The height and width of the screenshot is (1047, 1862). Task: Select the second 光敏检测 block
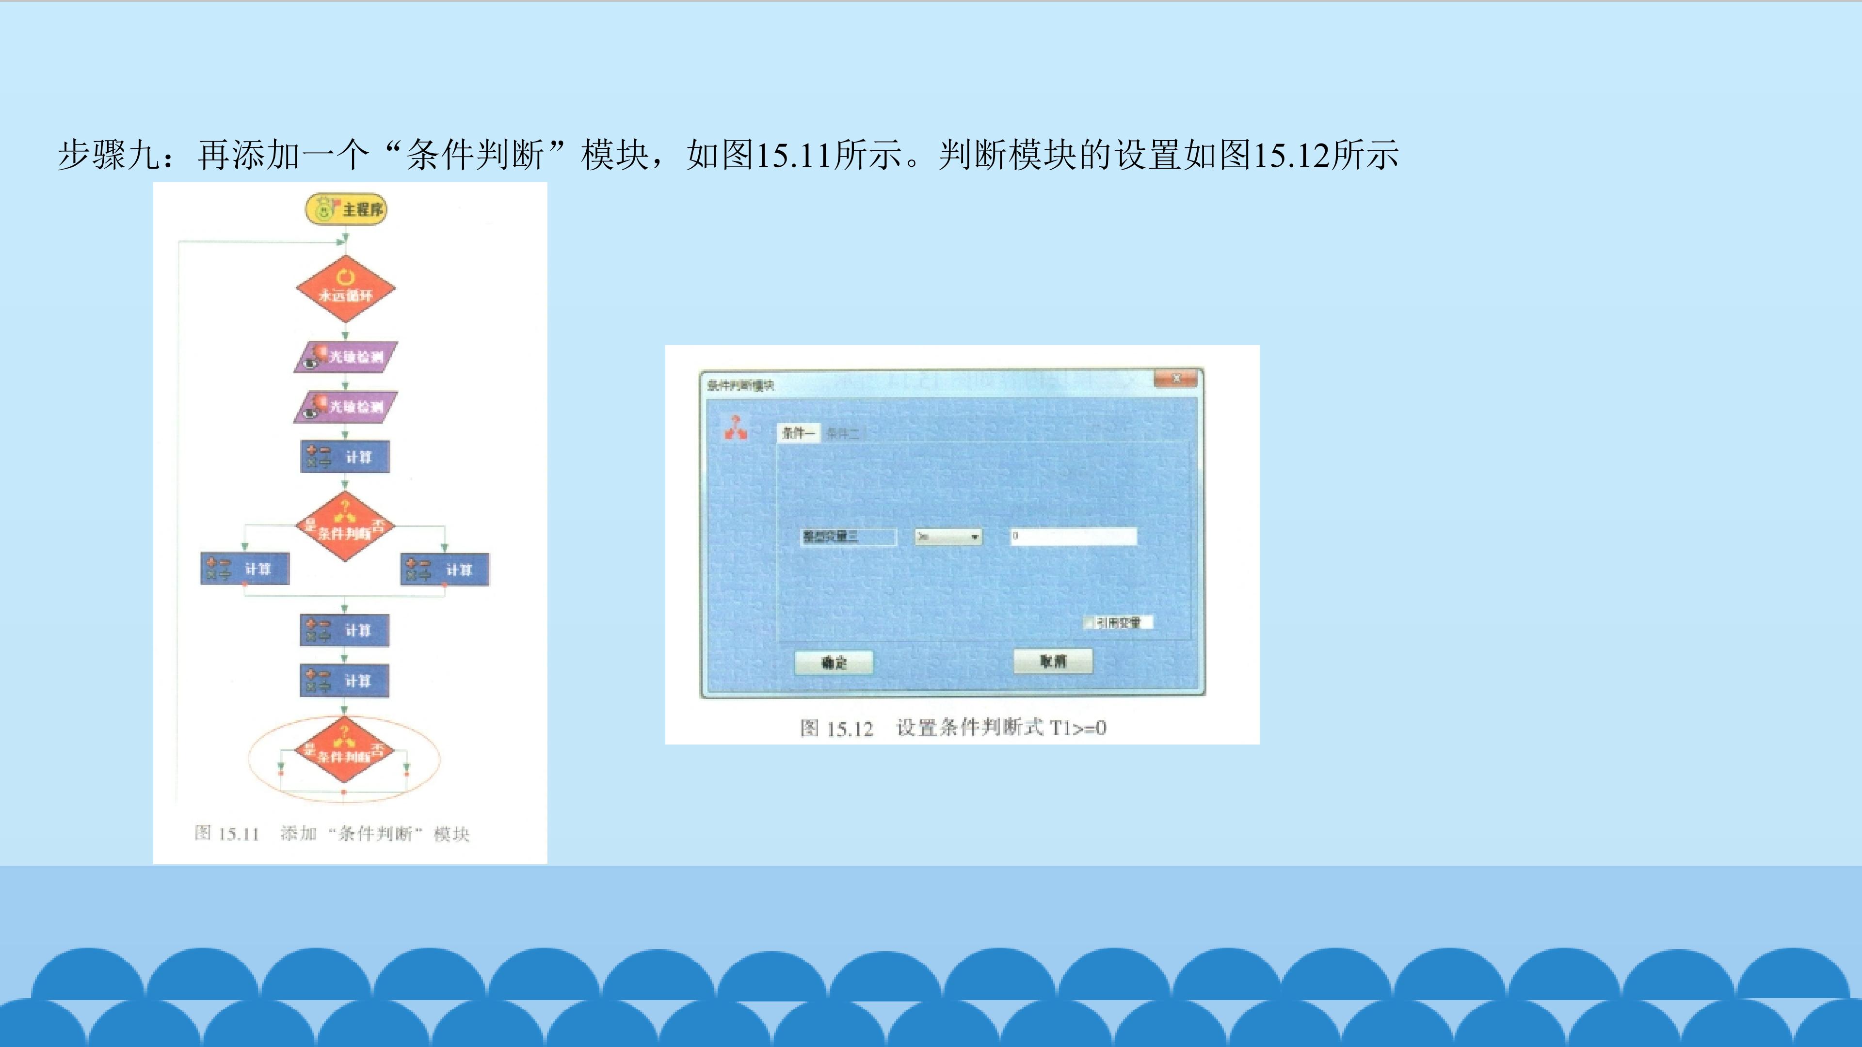tap(346, 407)
